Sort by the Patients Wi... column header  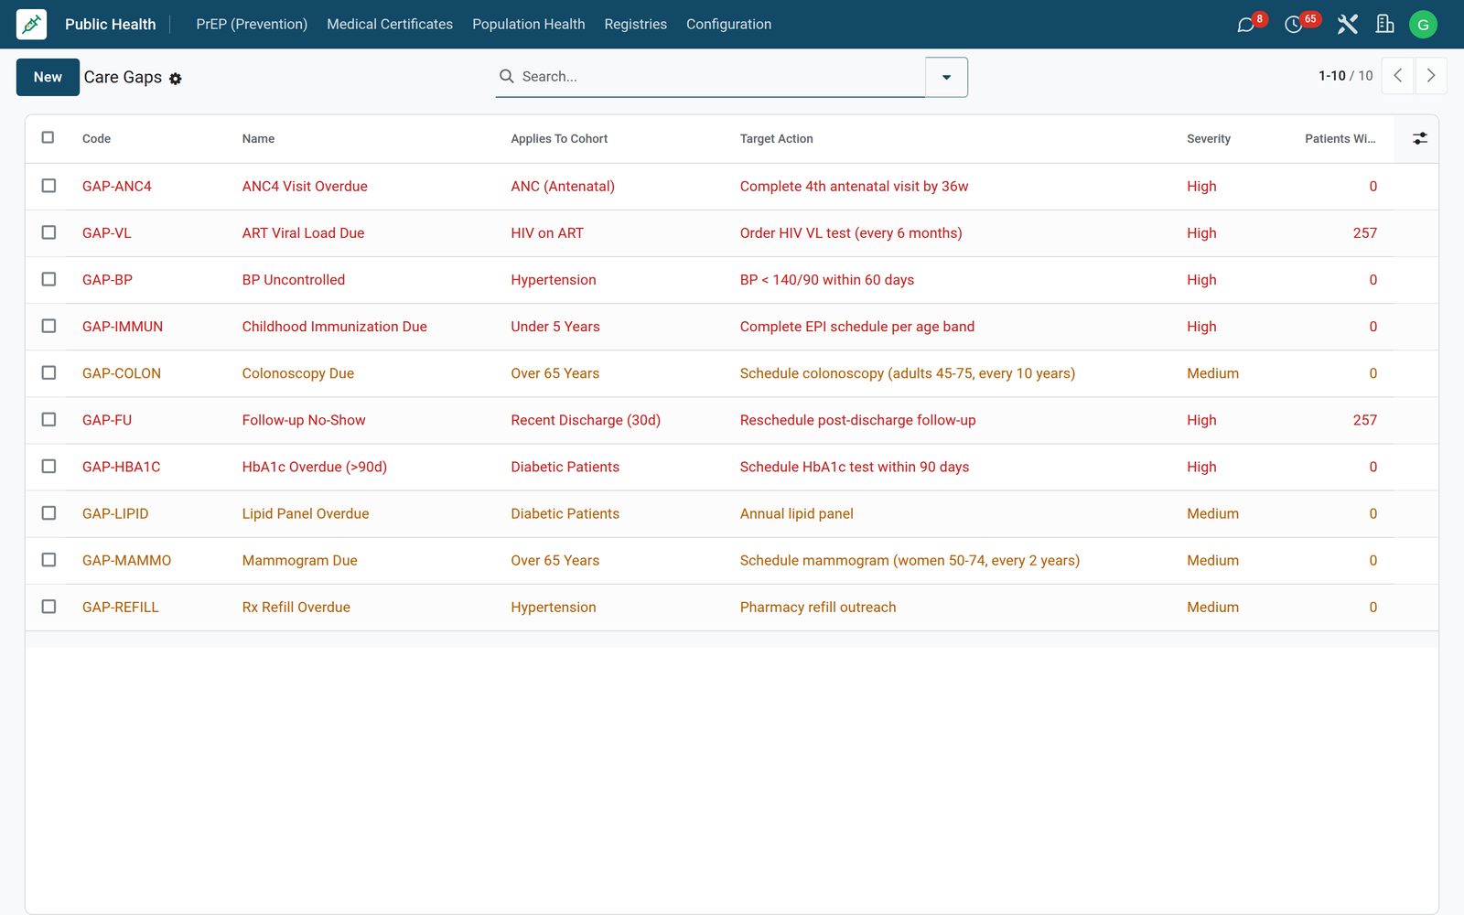point(1340,139)
